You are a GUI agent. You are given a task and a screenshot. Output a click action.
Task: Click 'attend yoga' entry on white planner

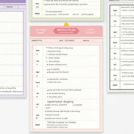[x=129, y=73]
